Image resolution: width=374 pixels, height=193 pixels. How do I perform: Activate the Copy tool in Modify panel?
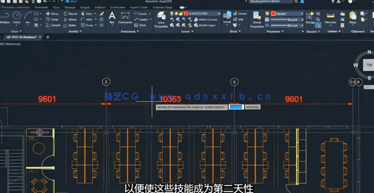[52, 19]
